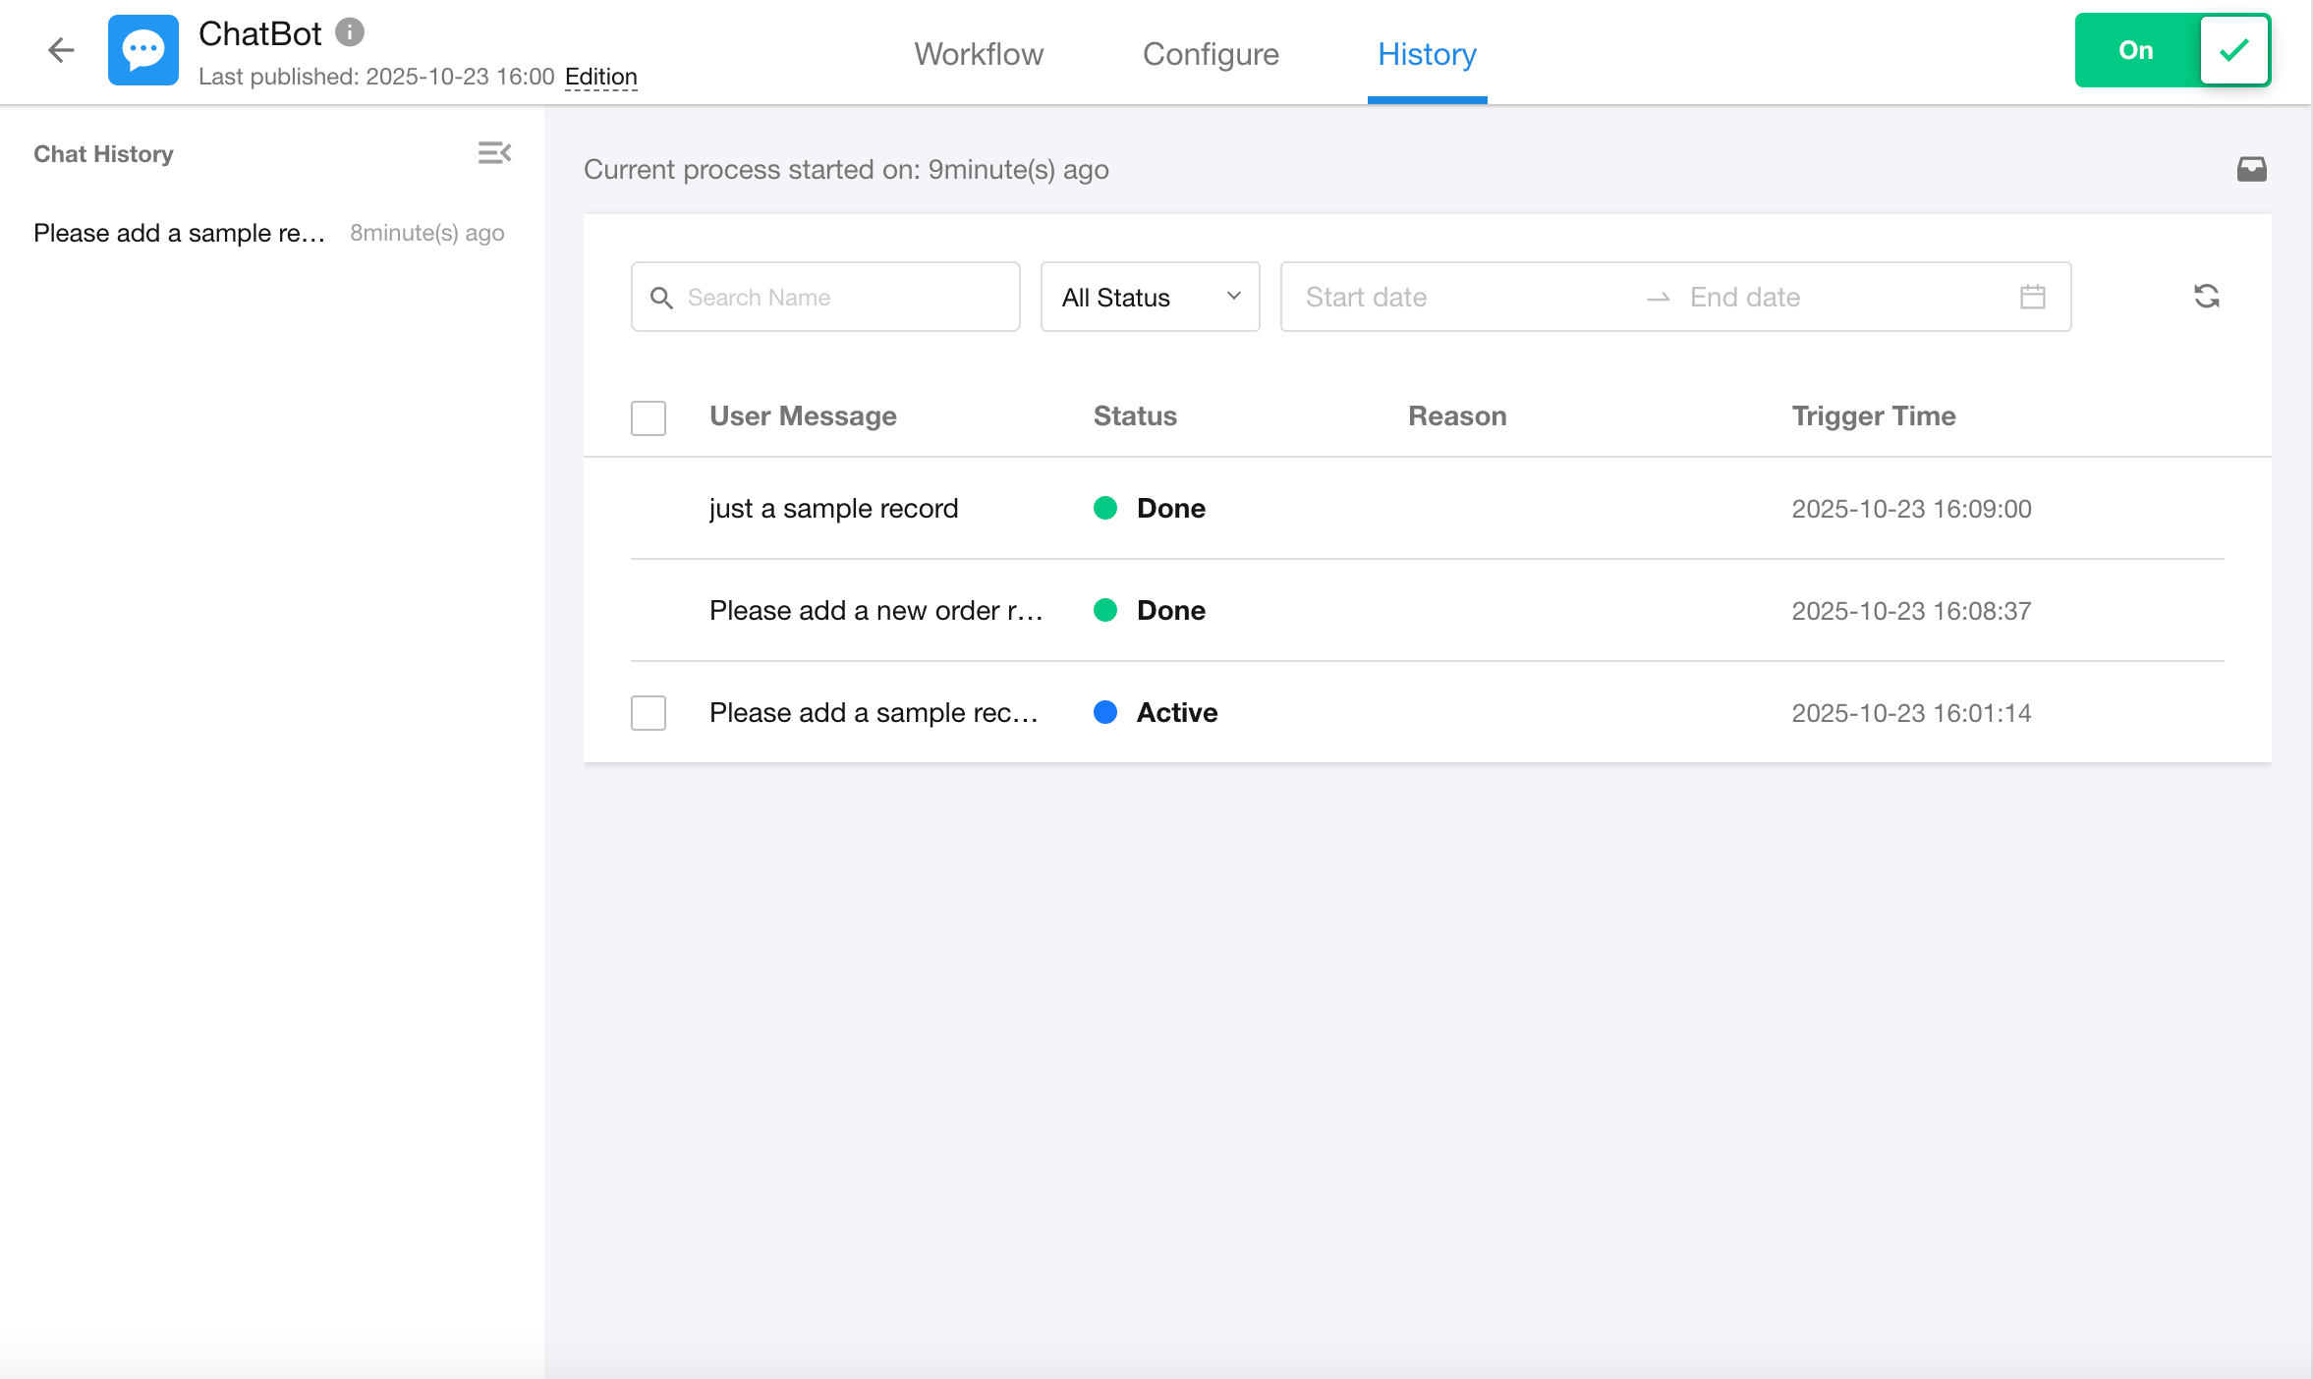Check the Active record row checkbox

[649, 713]
